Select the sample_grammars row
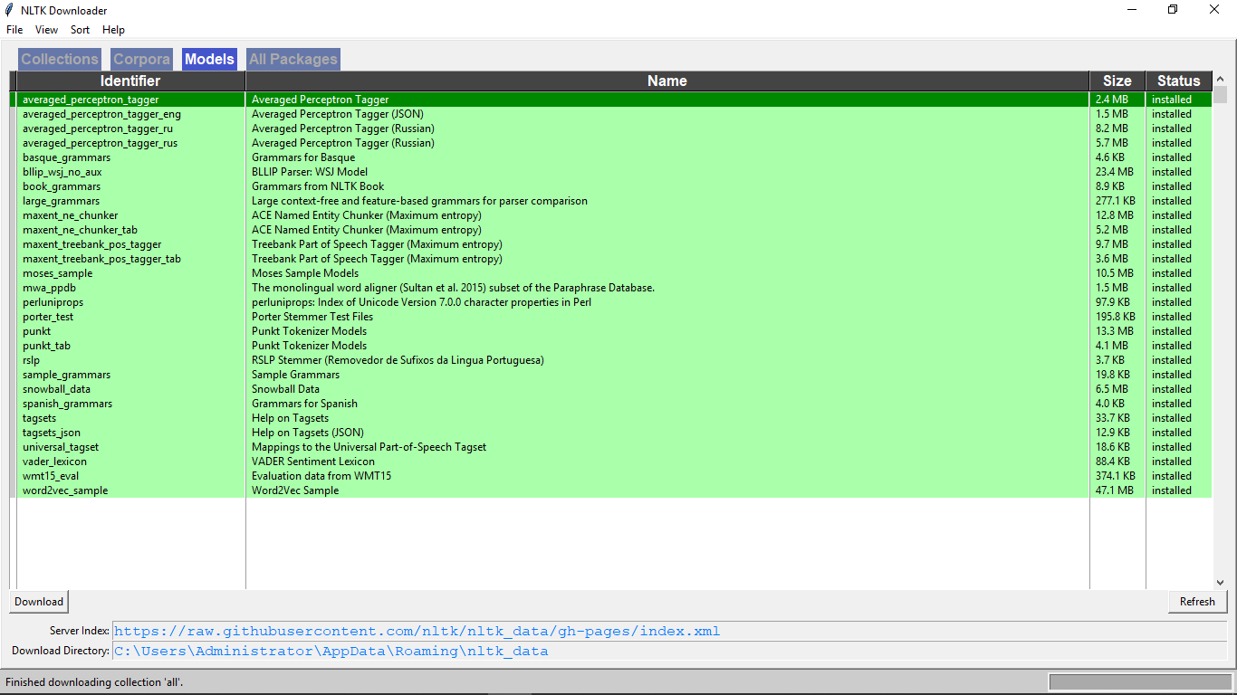This screenshot has height=695, width=1237. [614, 375]
